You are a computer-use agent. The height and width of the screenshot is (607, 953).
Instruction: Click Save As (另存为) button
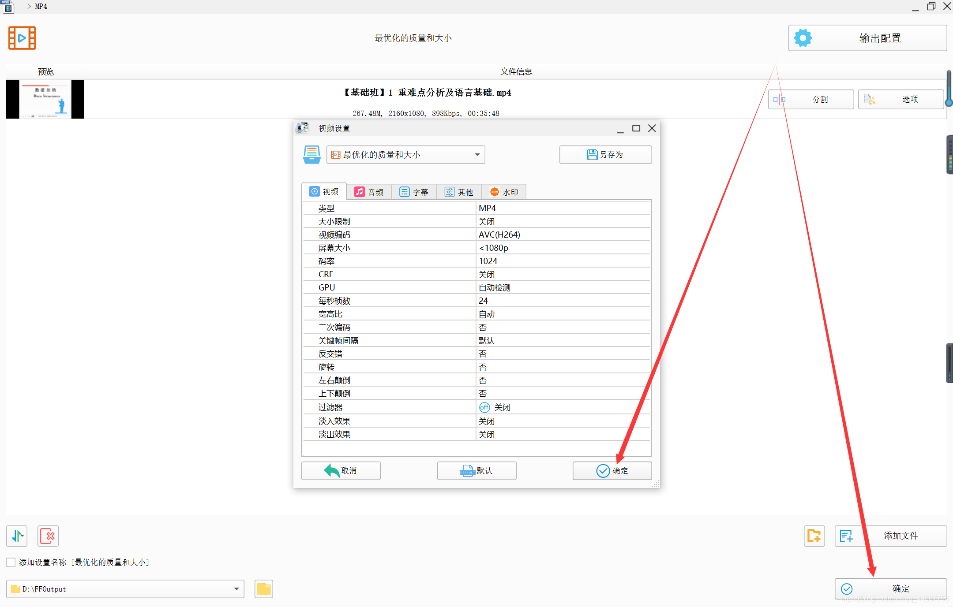(x=605, y=155)
